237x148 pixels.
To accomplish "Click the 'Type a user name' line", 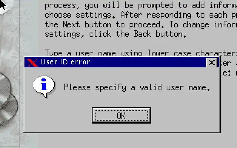I will pyautogui.click(x=141, y=53).
